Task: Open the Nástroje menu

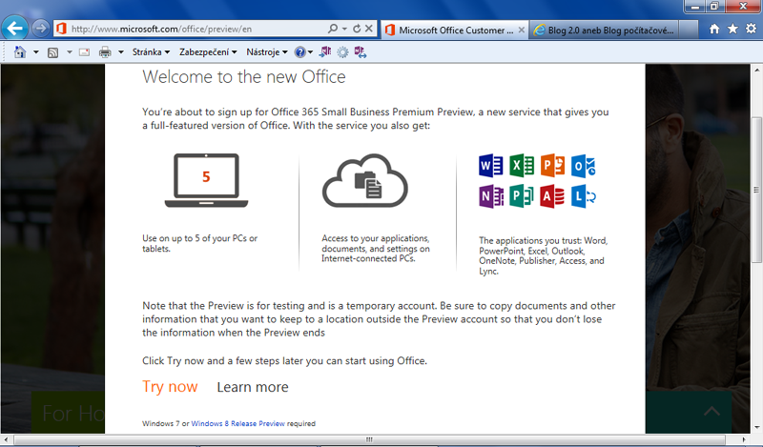Action: 267,52
